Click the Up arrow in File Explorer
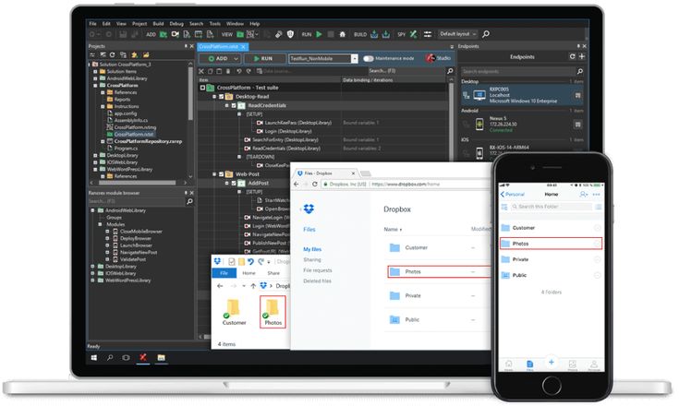Viewport: 679px width, 406px height. pos(253,286)
